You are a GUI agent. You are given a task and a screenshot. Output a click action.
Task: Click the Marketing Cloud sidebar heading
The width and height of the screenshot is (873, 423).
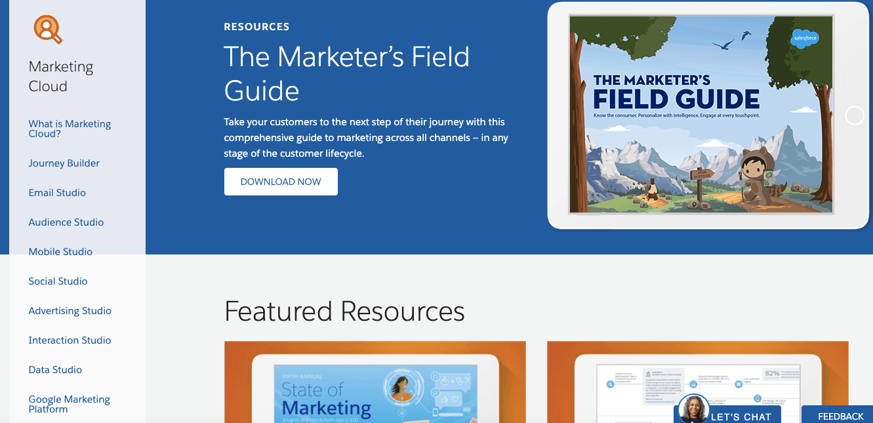[61, 76]
